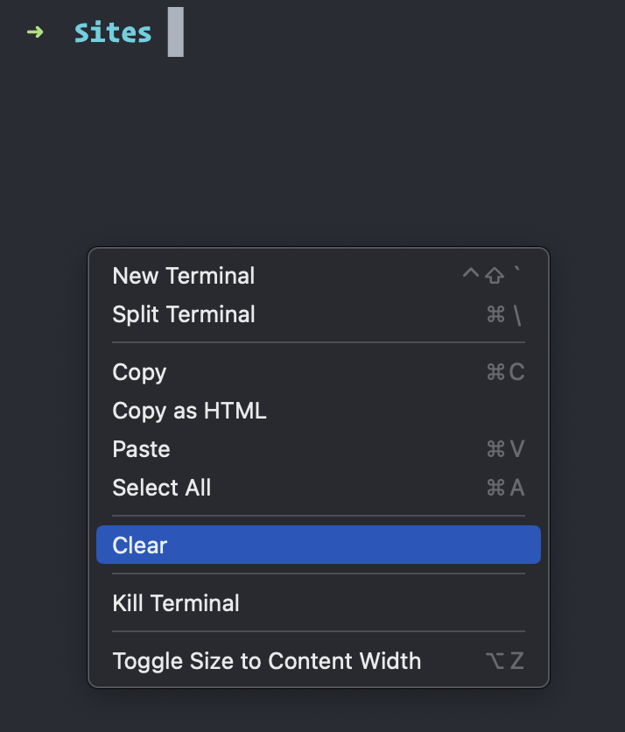
Task: Select Kill Terminal
Action: click(175, 602)
